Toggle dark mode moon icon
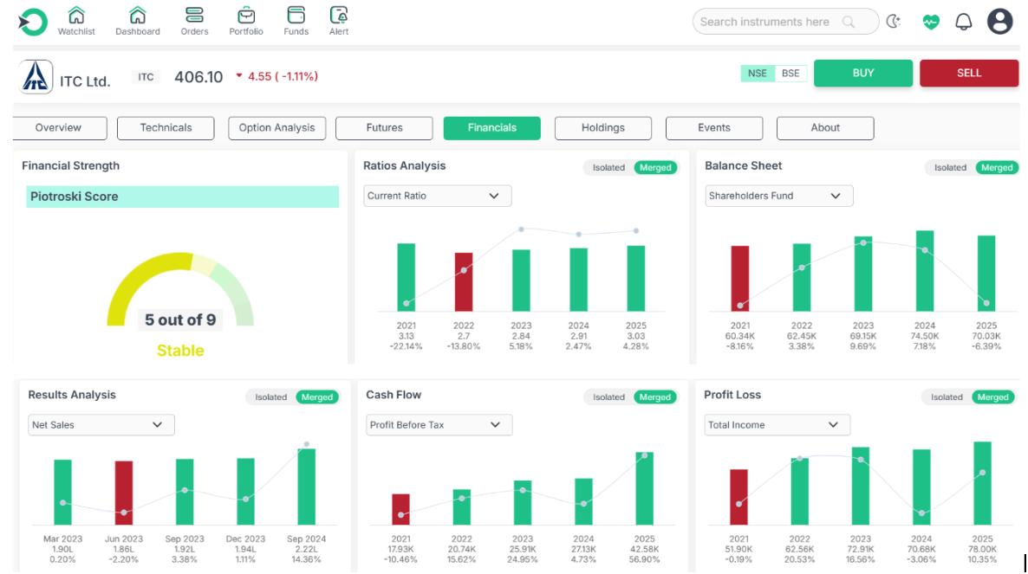The image size is (1028, 574). click(x=894, y=22)
